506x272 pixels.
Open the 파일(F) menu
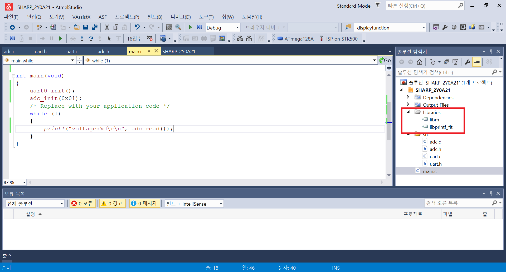pos(11,17)
